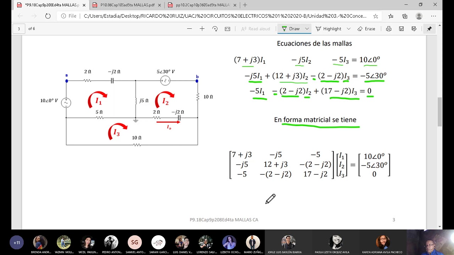The height and width of the screenshot is (255, 454).
Task: Click the "Ecuaciones de las mallas" heading
Action: [x=314, y=44]
